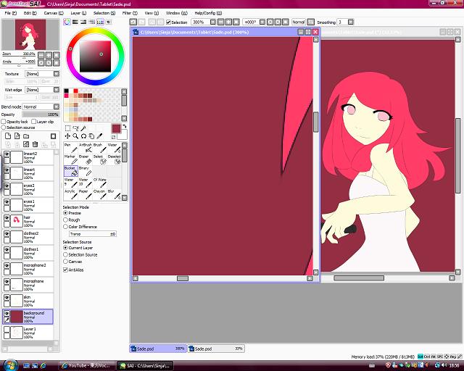Hide the hair layer
The width and height of the screenshot is (464, 371).
(x=7, y=218)
